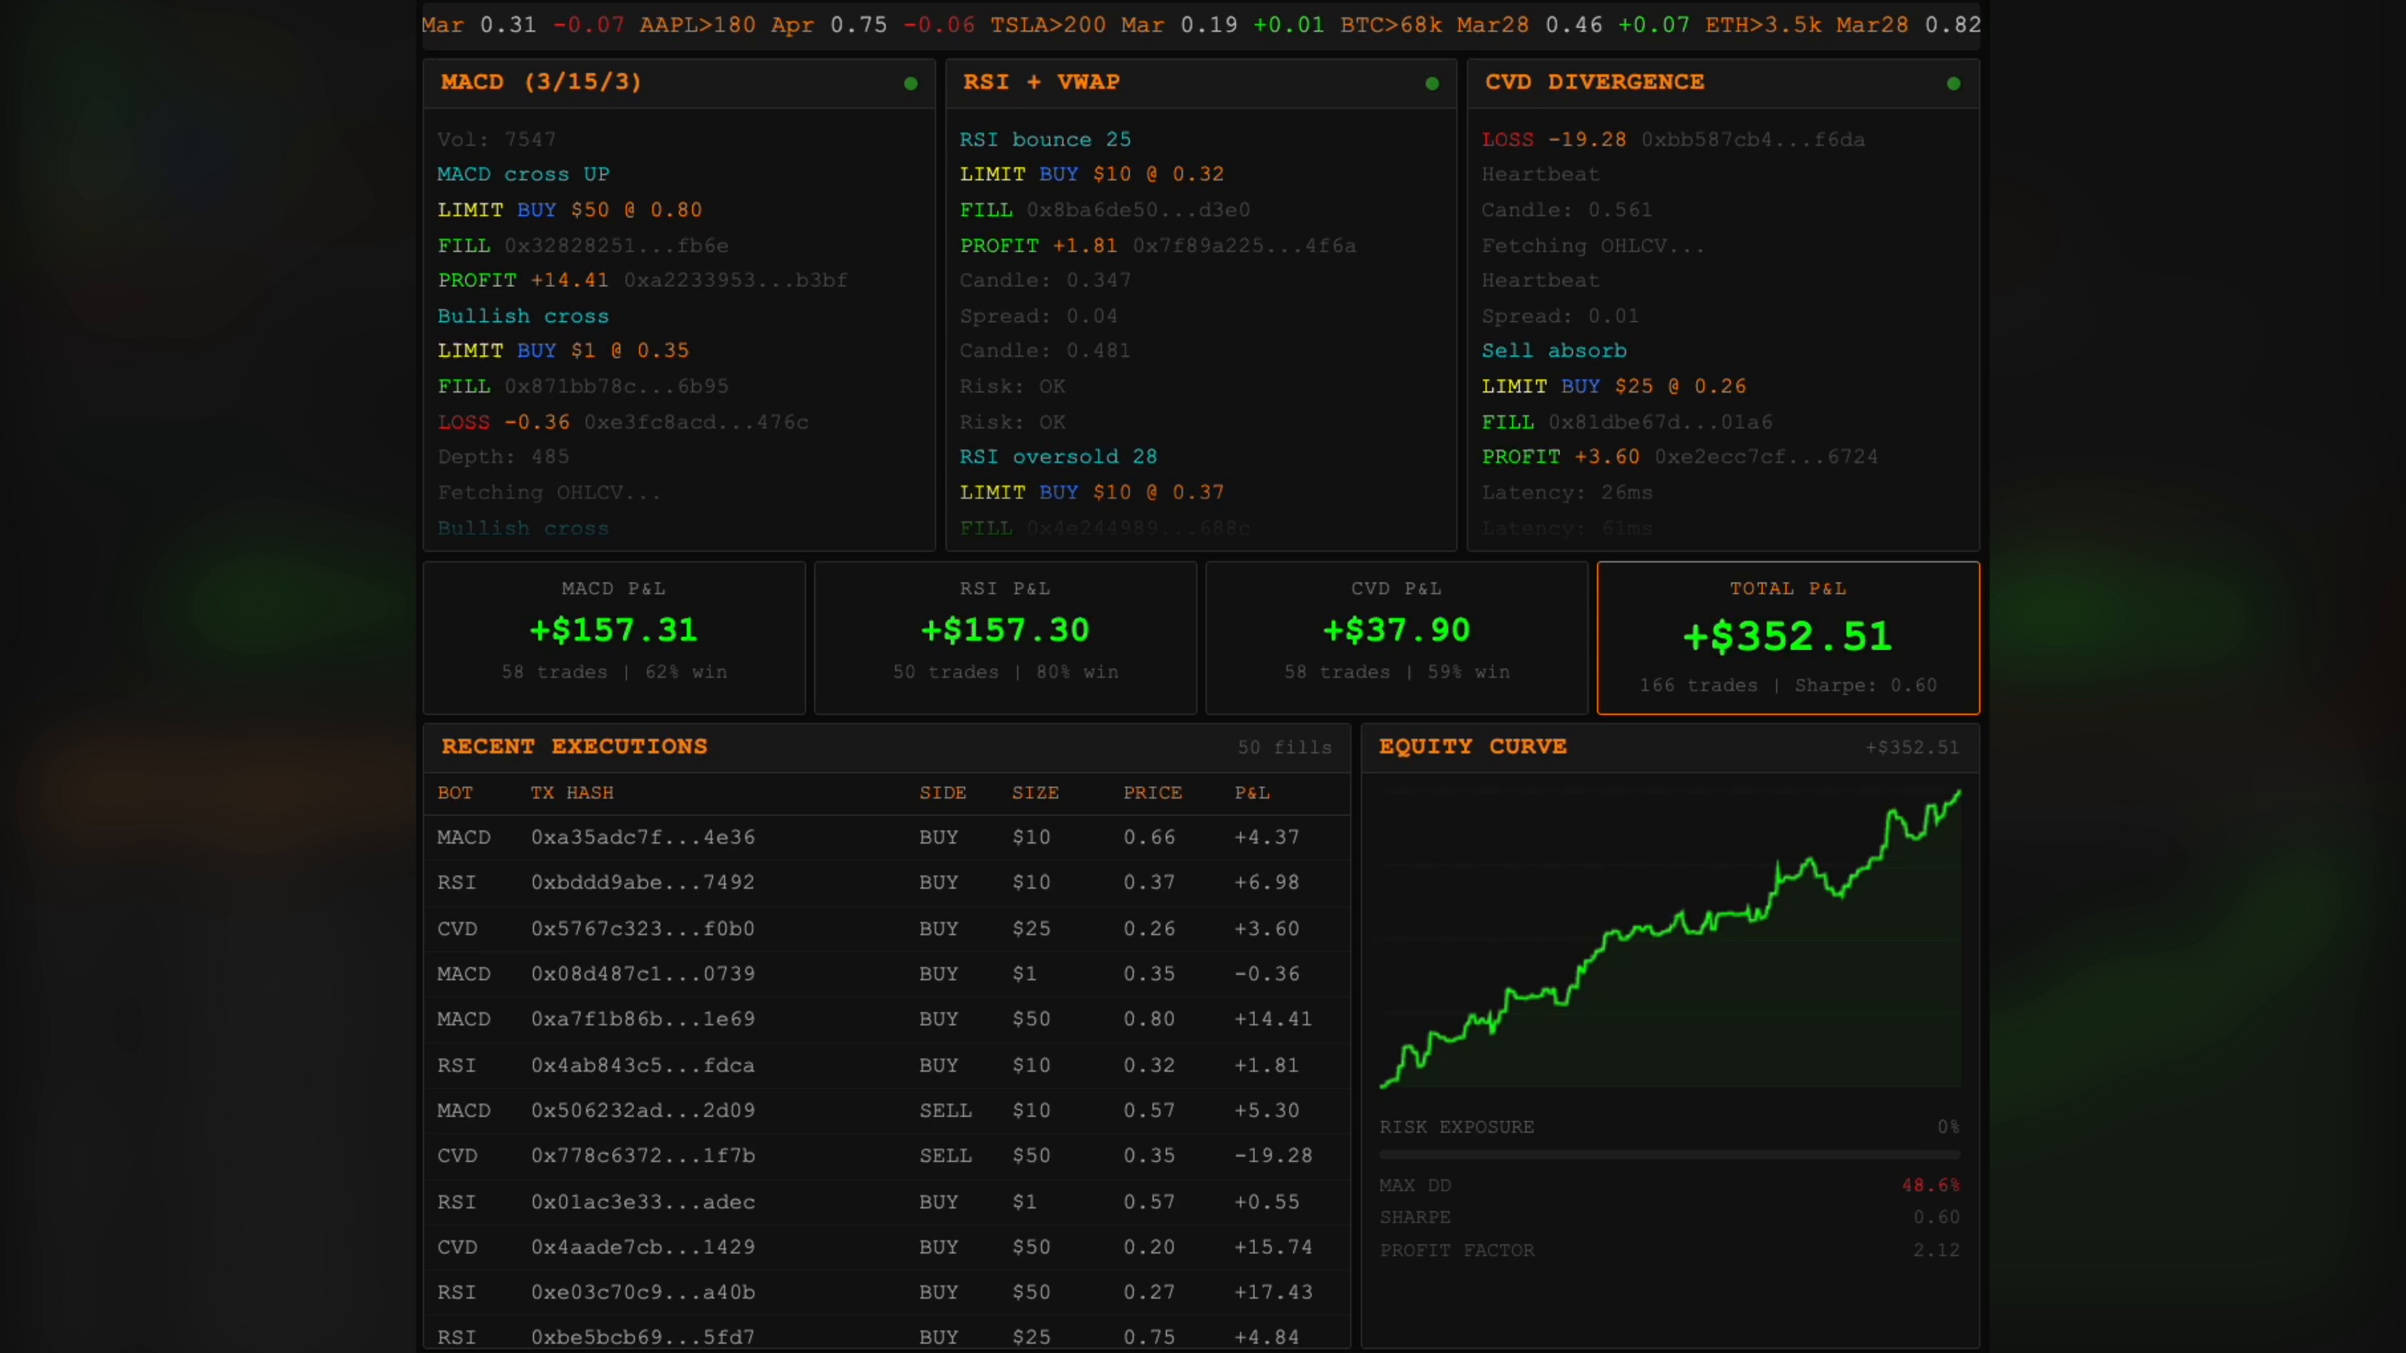Click the RSI + VWAP status indicator dot
The width and height of the screenshot is (2406, 1353).
[x=1432, y=84]
